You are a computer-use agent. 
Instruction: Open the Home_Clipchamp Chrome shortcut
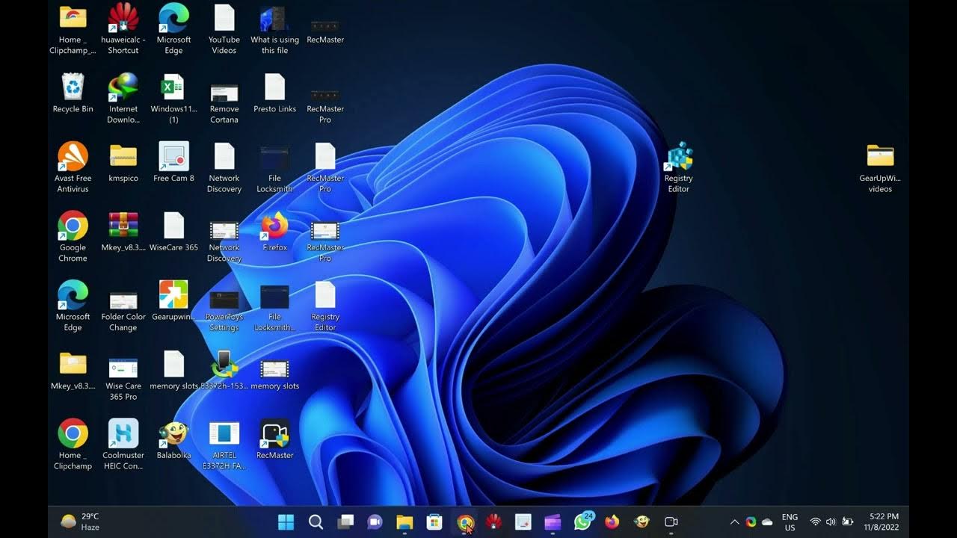[x=73, y=445]
